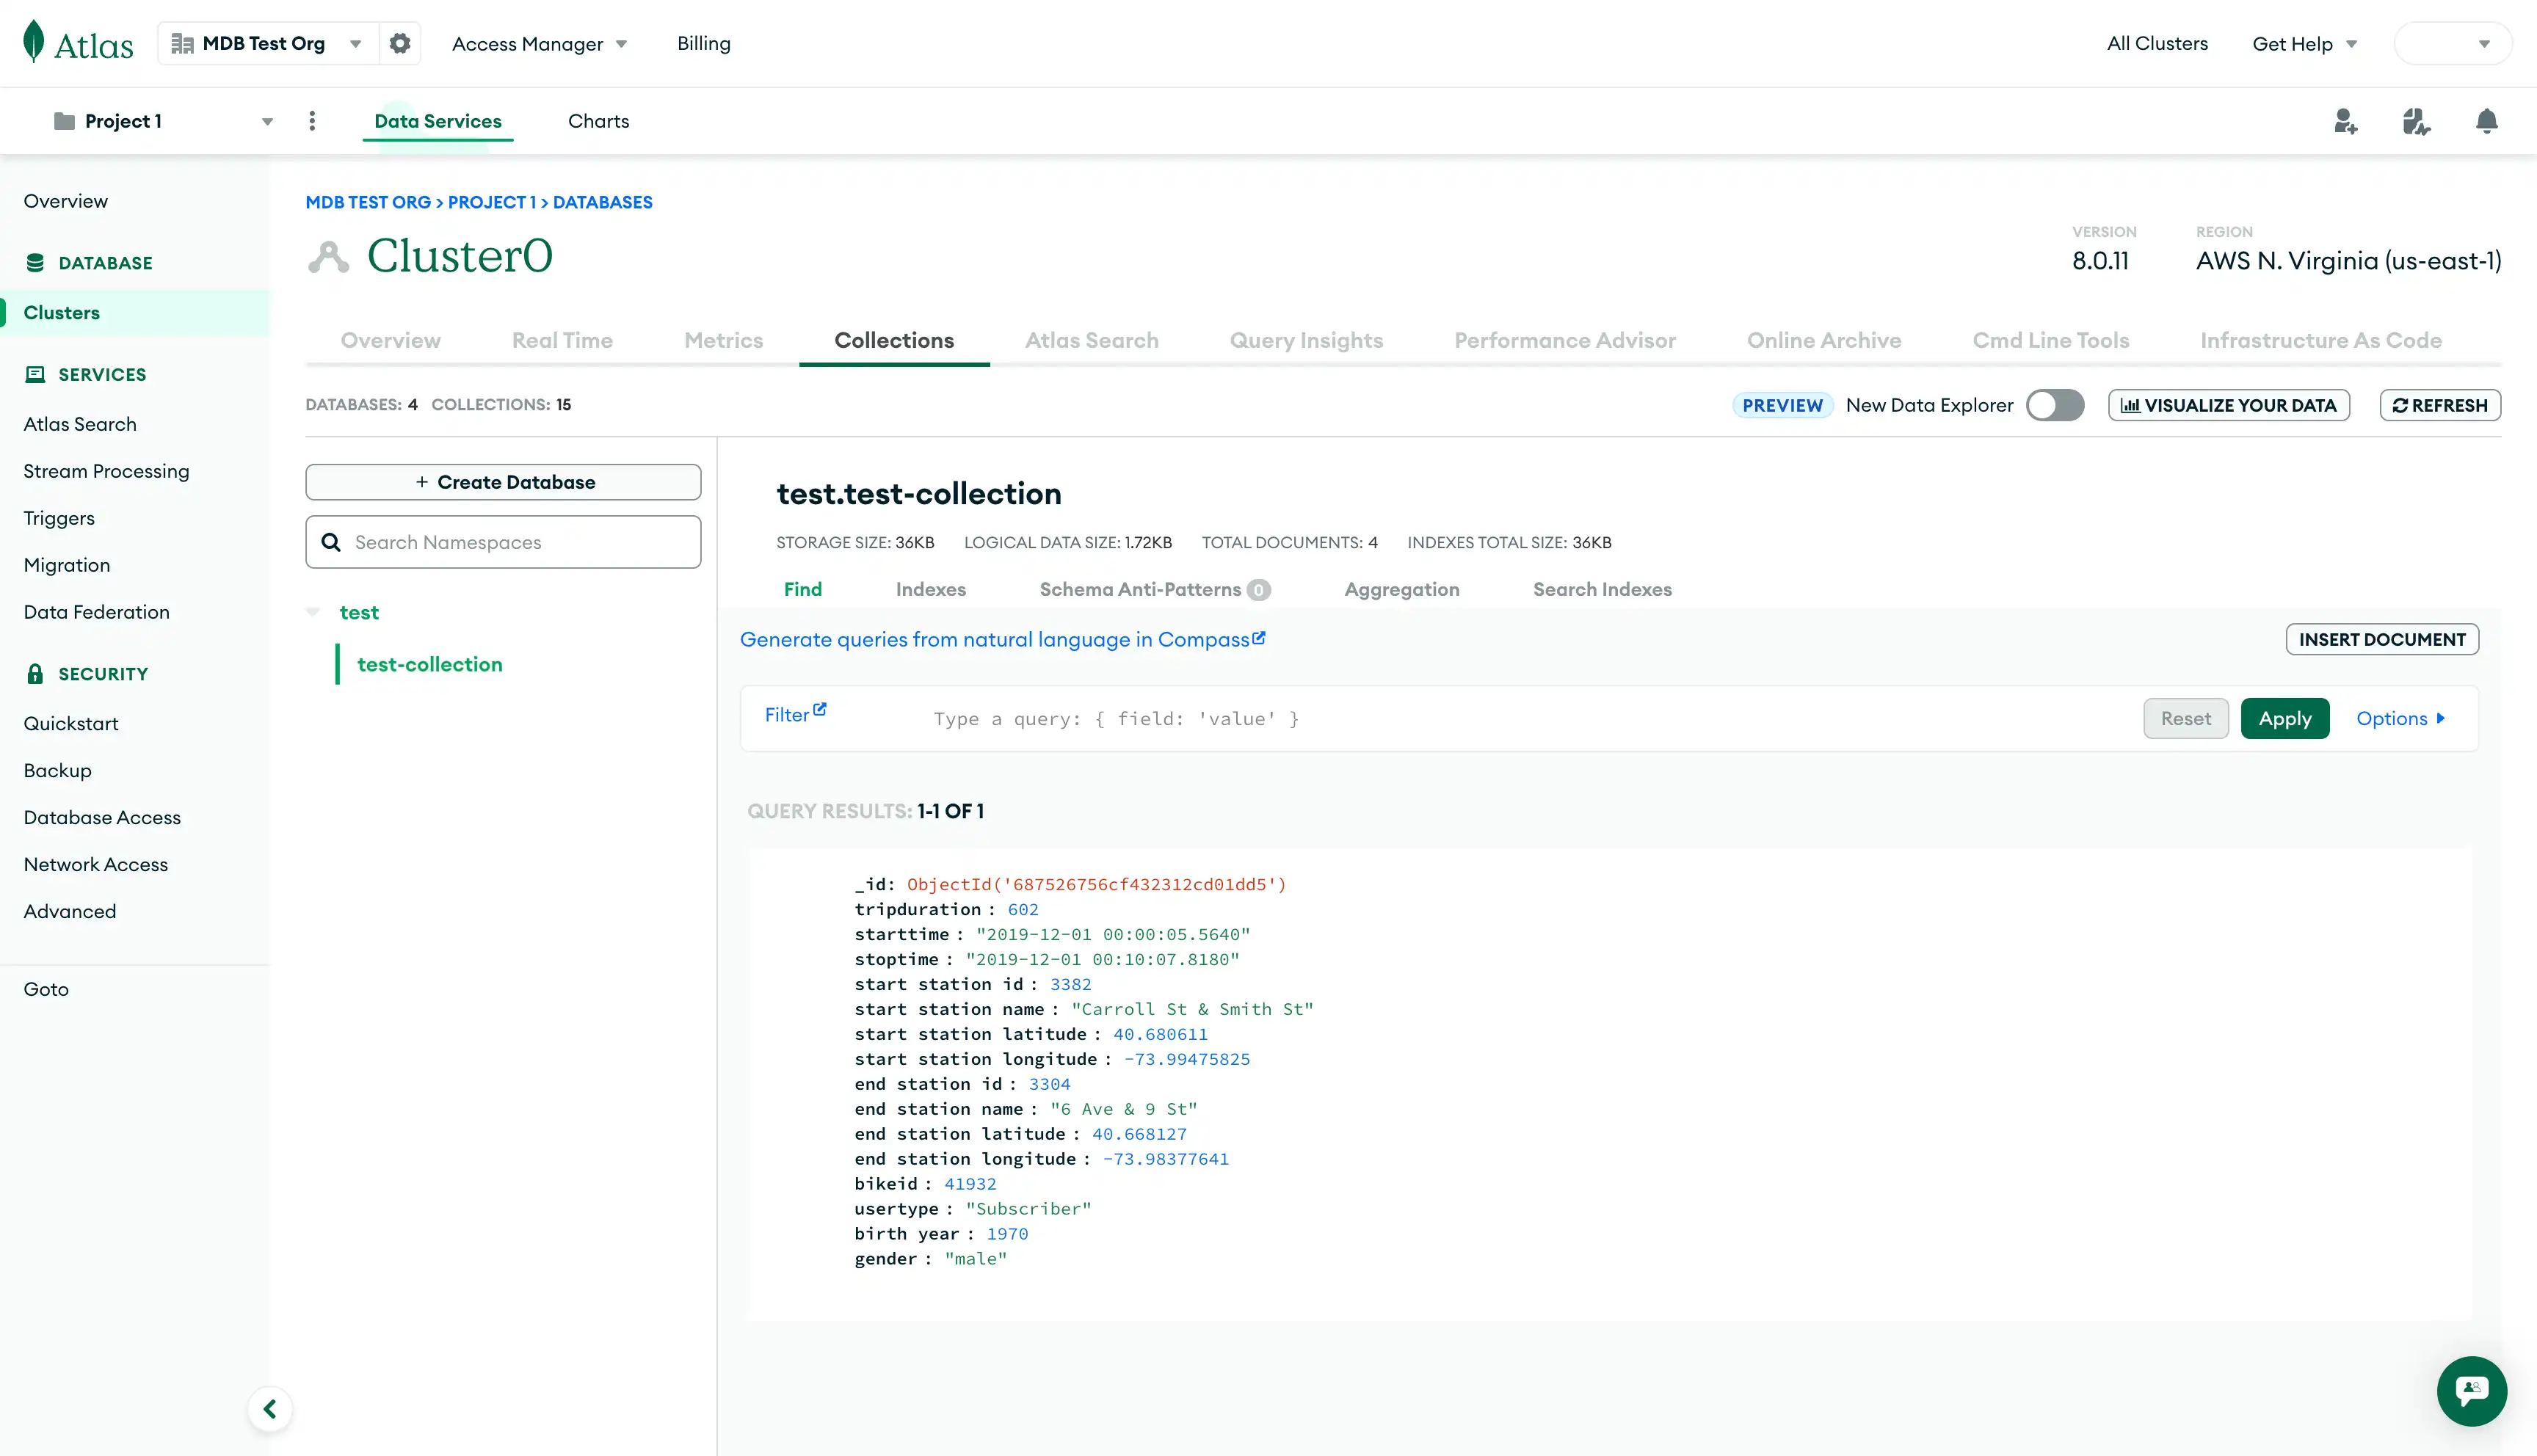Screen dimensions: 2537x1456
Task: Enable the New Data Explorer toggle
Action: click(2055, 405)
